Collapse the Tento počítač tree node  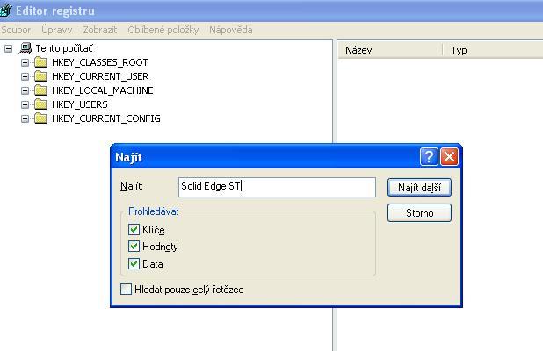click(8, 48)
